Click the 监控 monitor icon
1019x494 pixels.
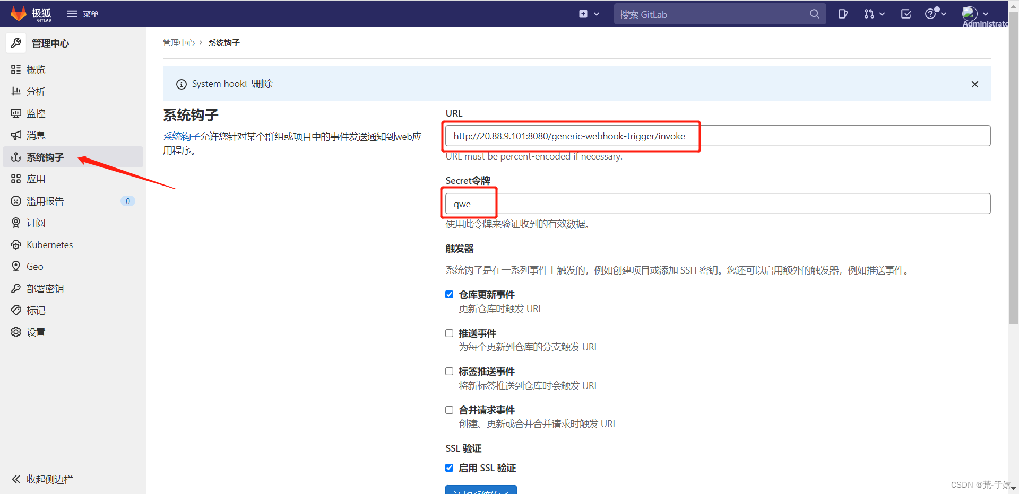16,113
